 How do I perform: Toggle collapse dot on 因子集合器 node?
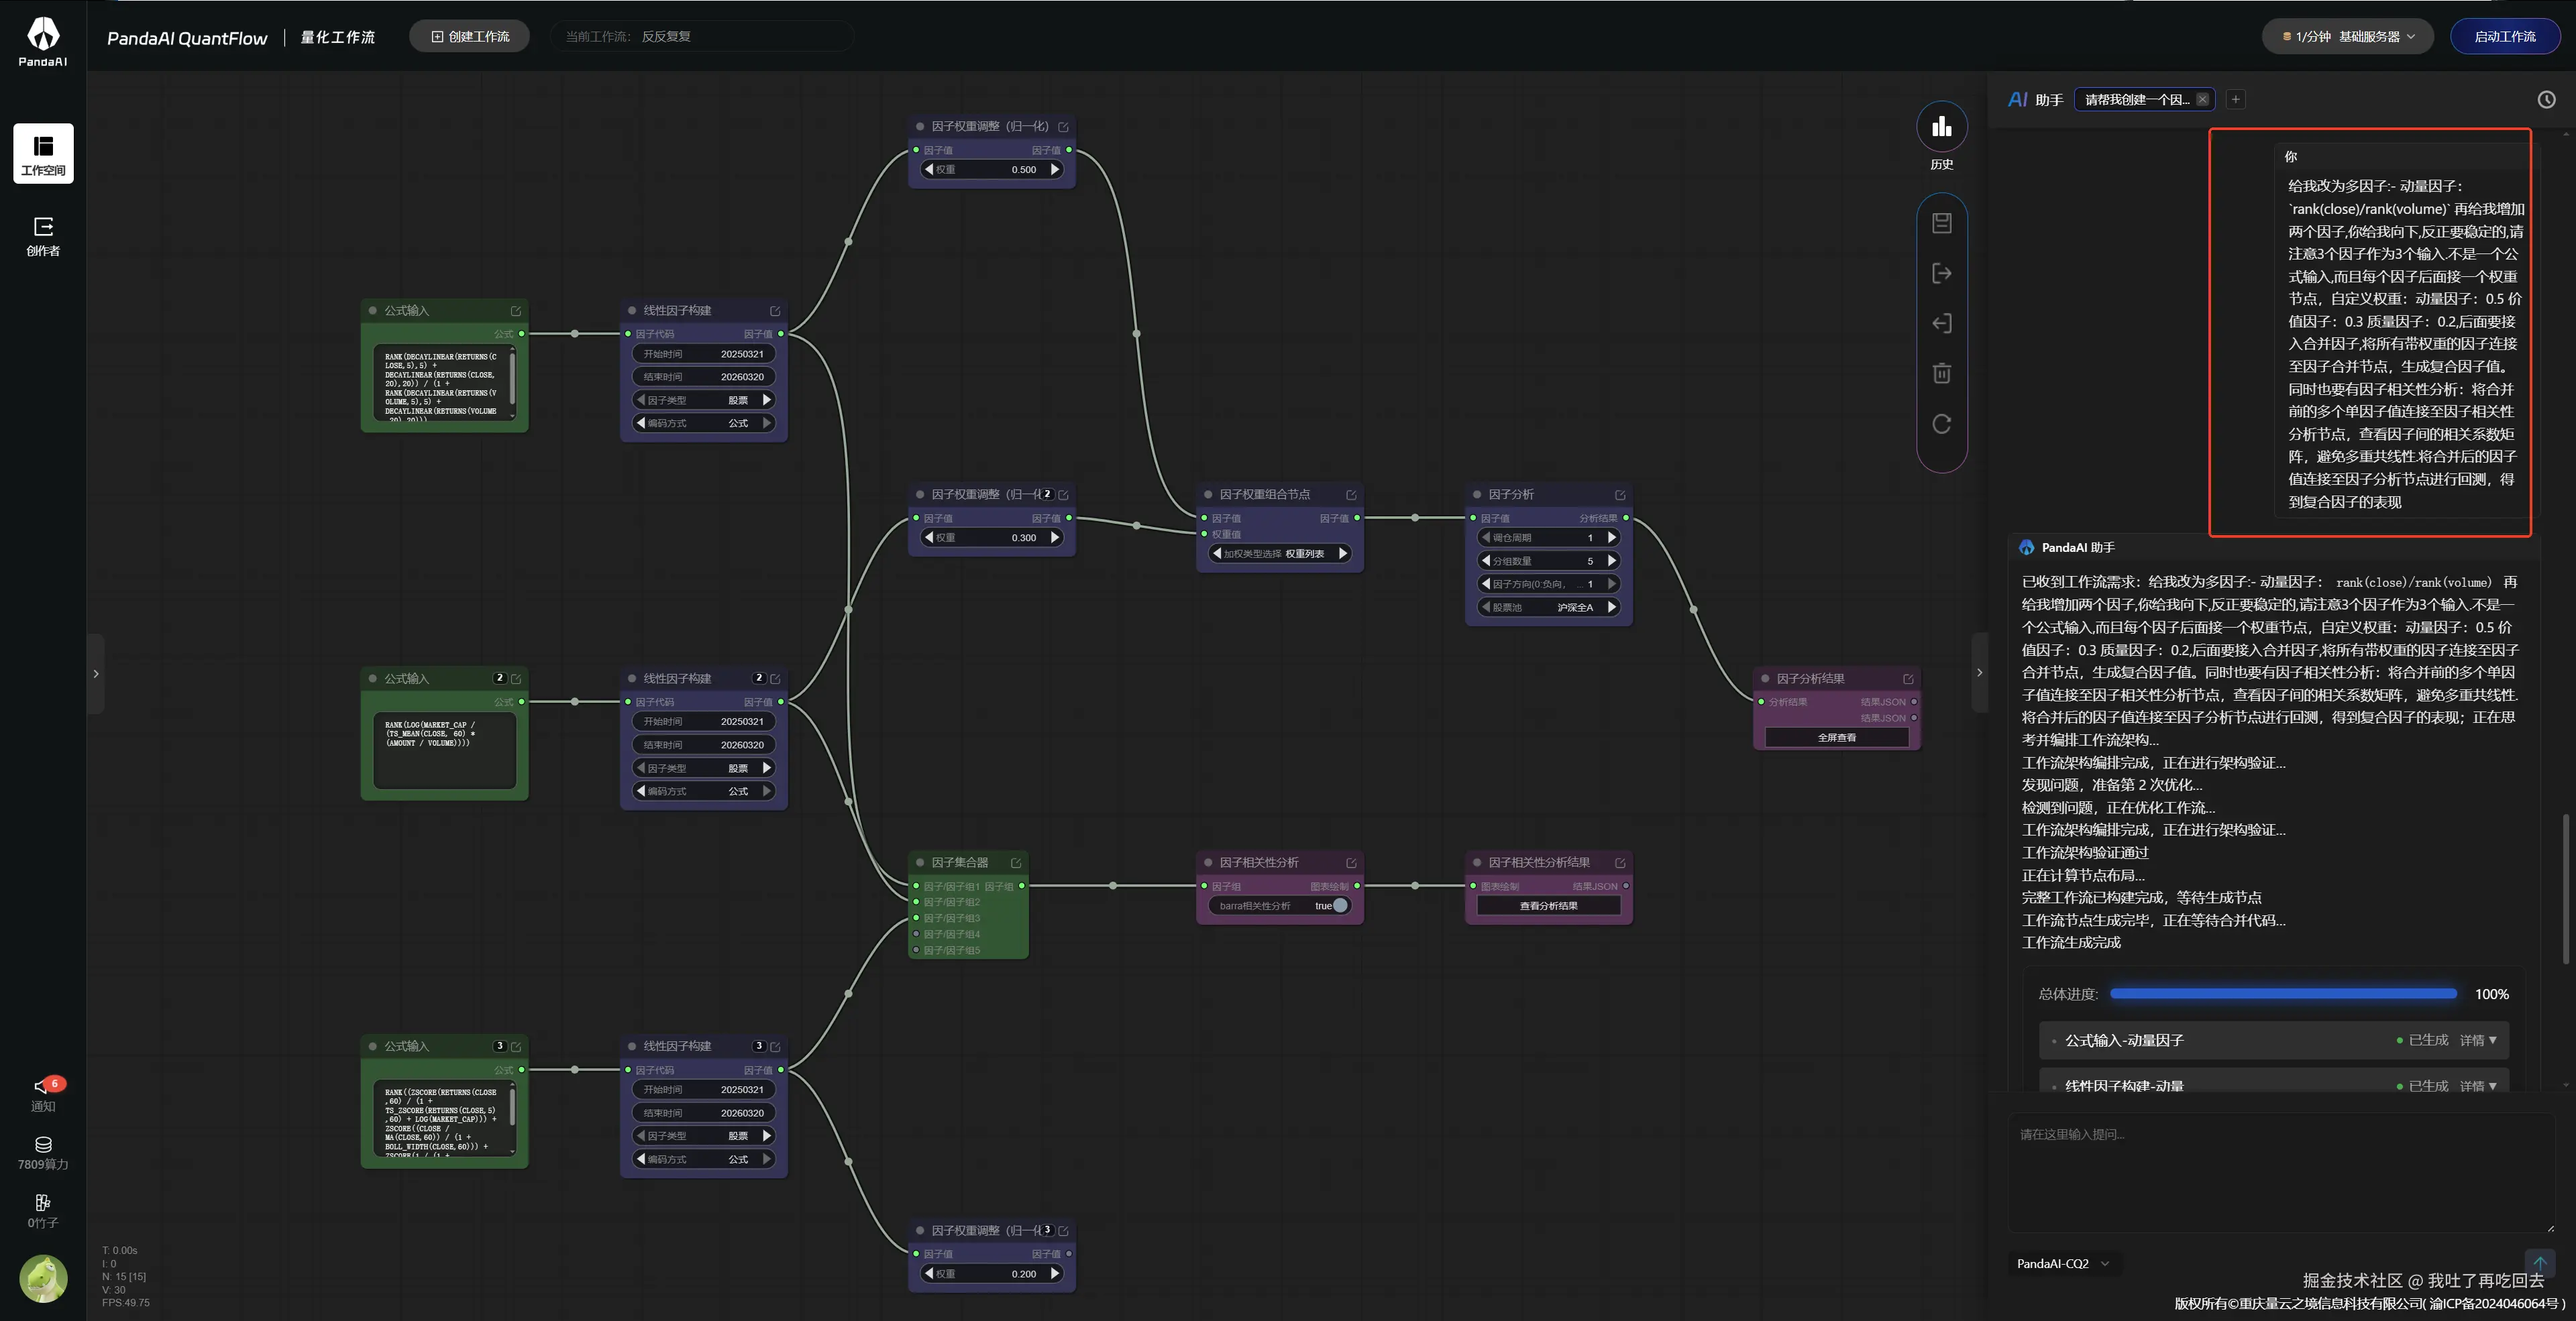[920, 862]
